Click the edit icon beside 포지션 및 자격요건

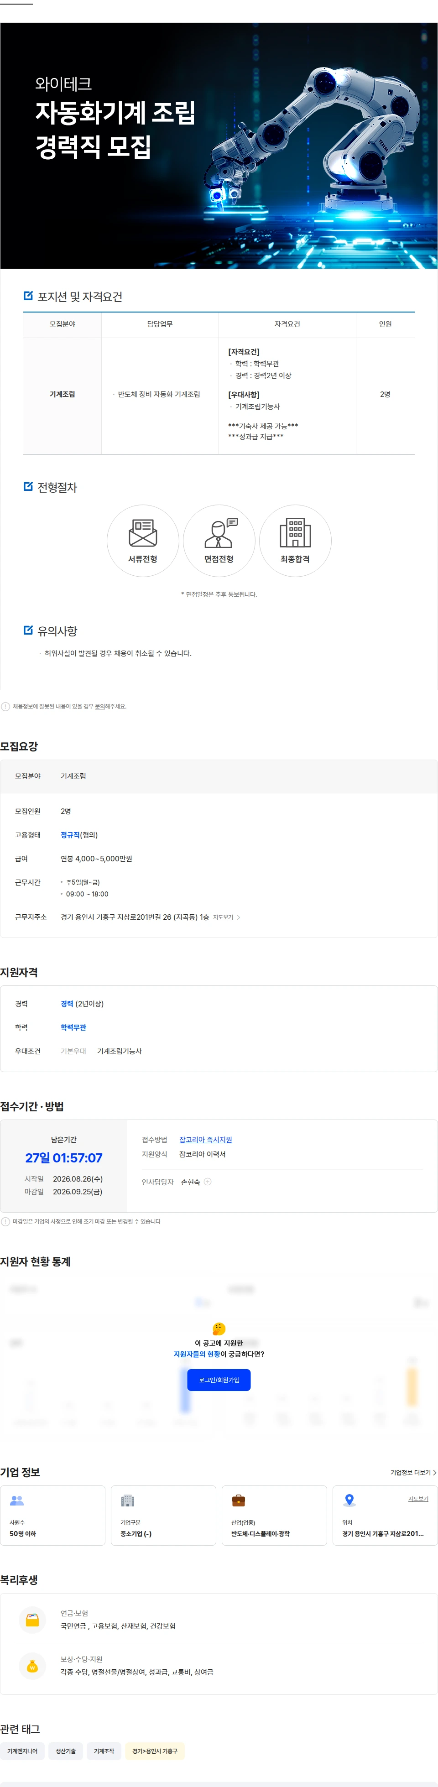pos(28,296)
